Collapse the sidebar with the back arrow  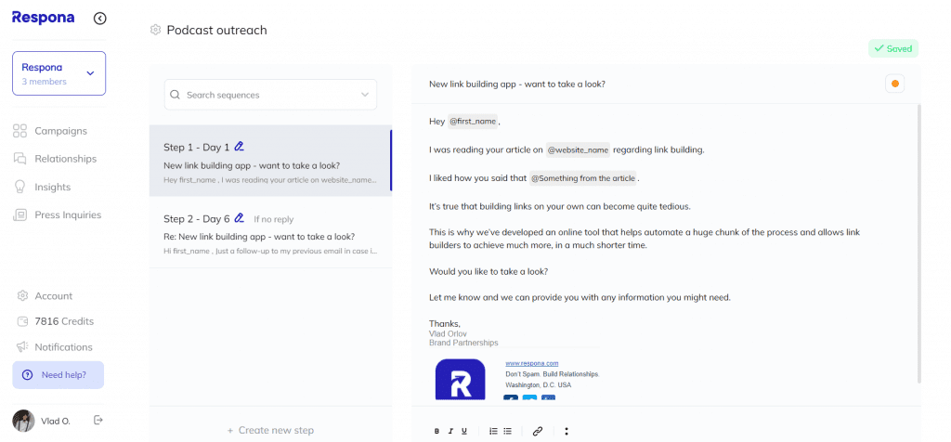tap(100, 19)
